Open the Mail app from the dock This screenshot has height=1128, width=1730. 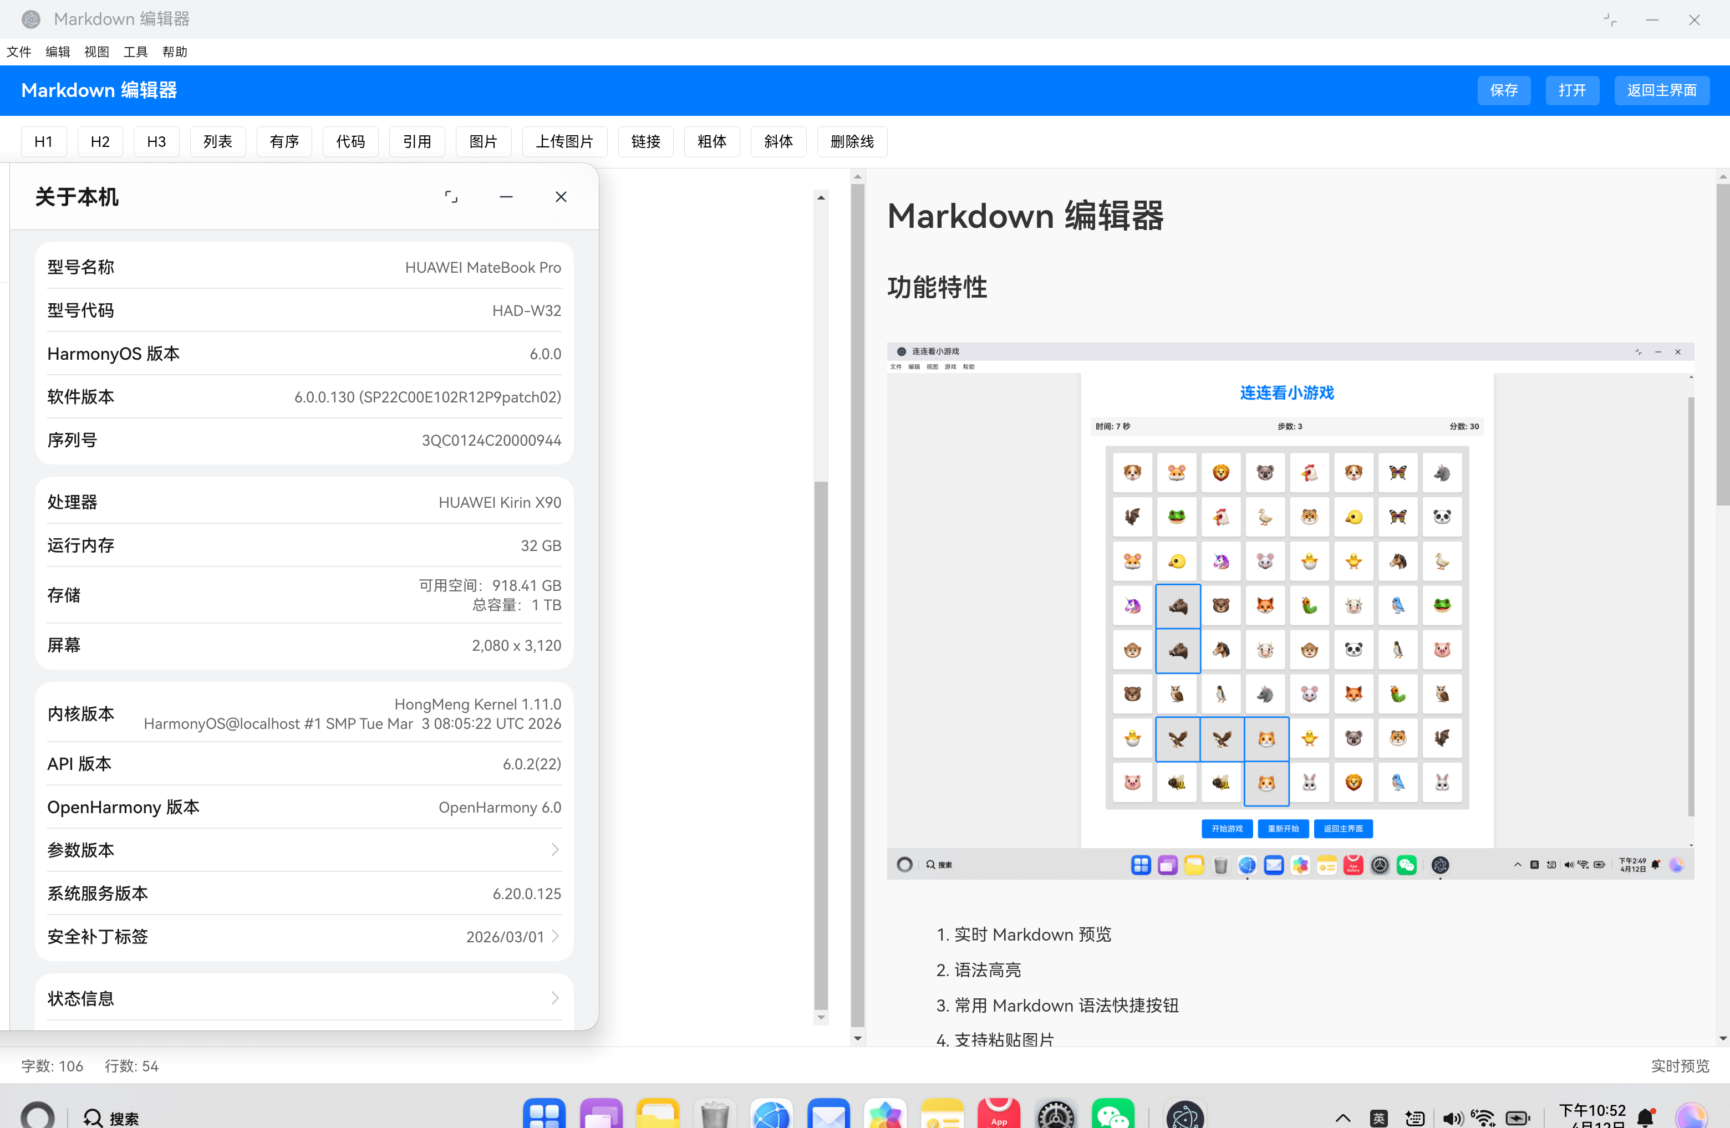(x=828, y=1116)
